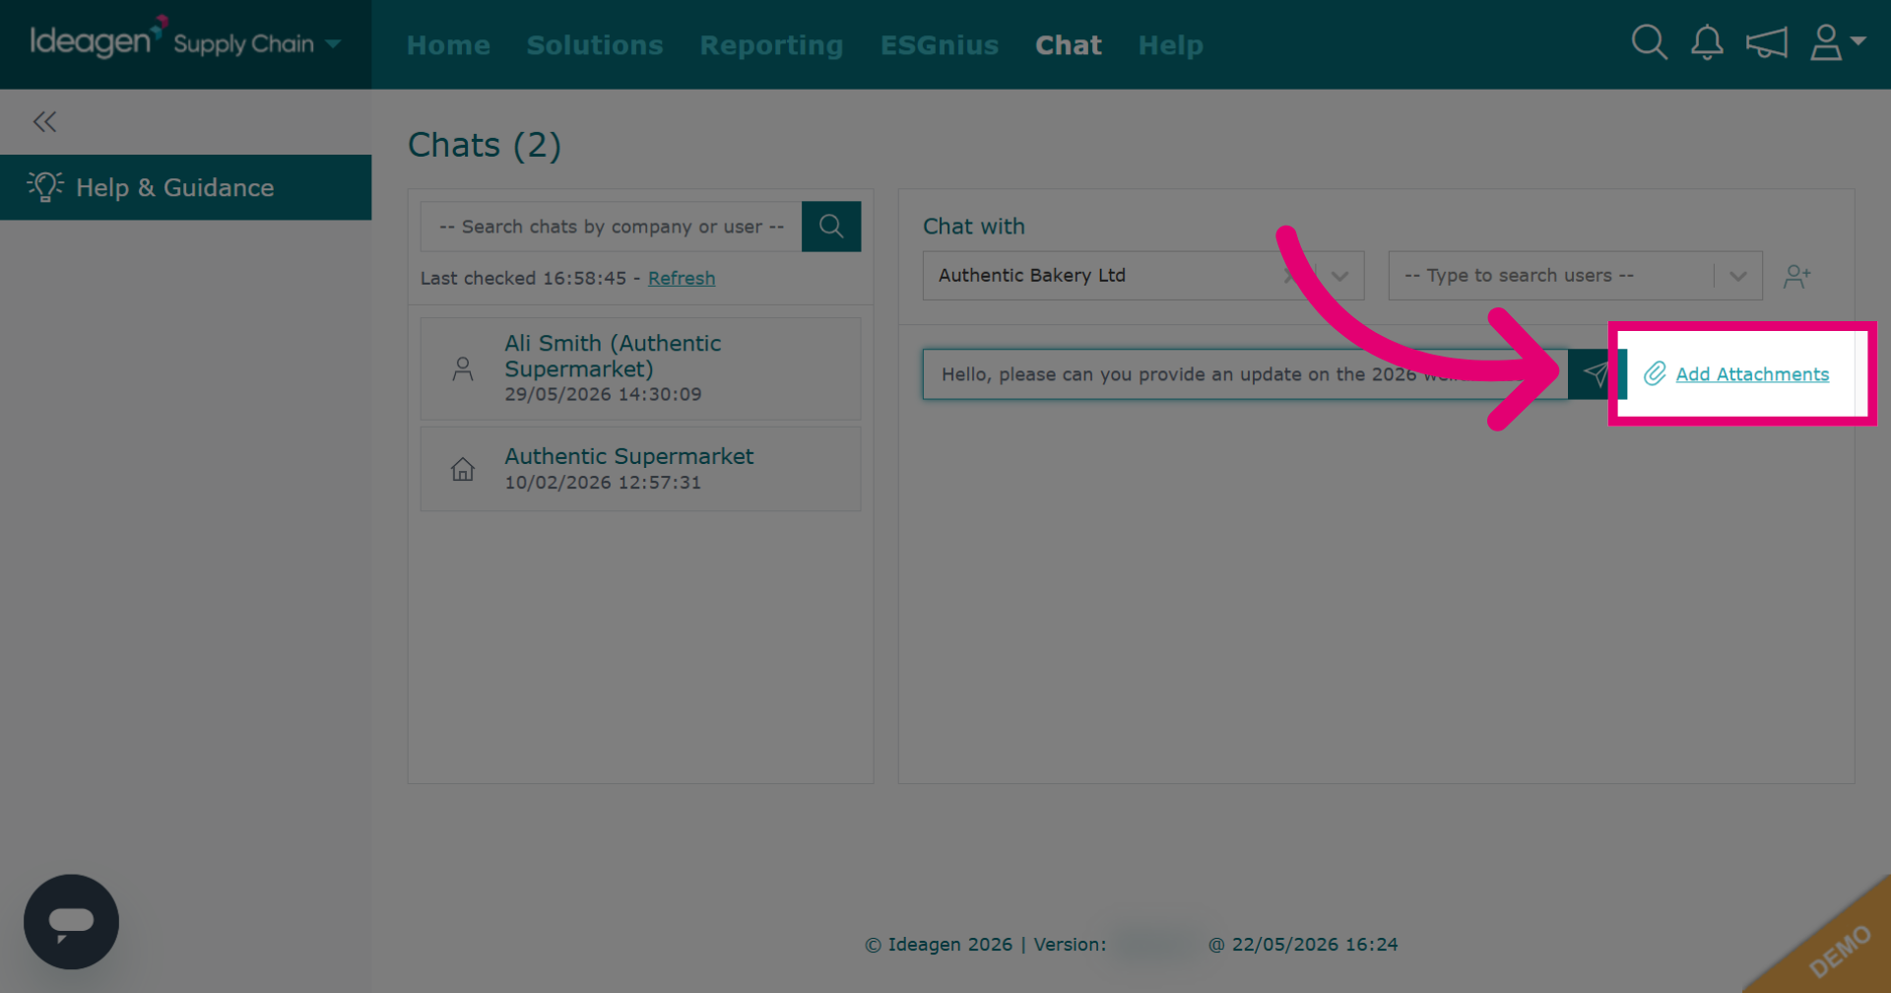Open the Supply Chain product switcher
1891x993 pixels.
pos(257,43)
